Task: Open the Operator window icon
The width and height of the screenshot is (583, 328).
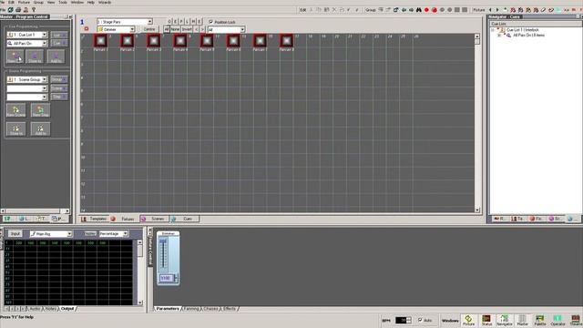Action: pos(557,320)
